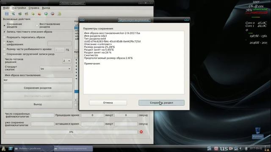Enable the Ключ шифрования checkbox

click(5, 43)
